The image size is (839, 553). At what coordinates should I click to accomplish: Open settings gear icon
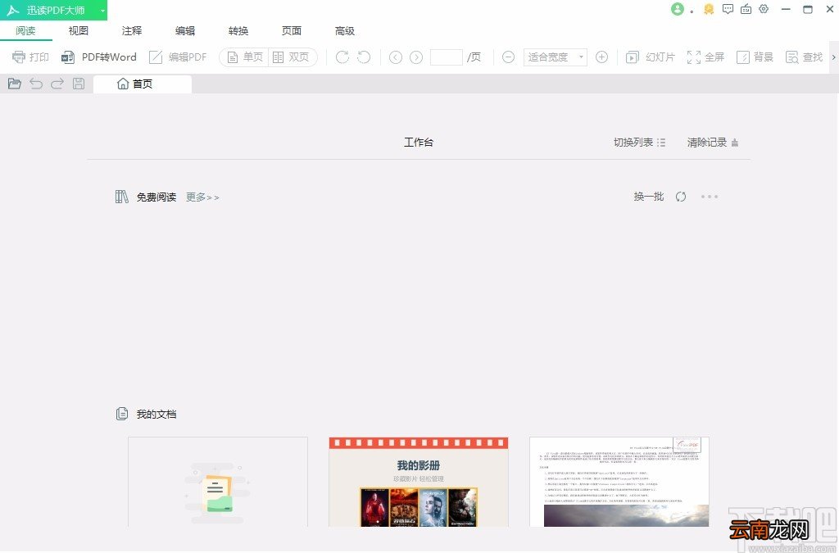(764, 9)
